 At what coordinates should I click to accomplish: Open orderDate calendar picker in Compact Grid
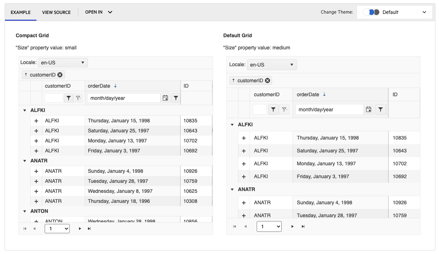pyautogui.click(x=165, y=98)
